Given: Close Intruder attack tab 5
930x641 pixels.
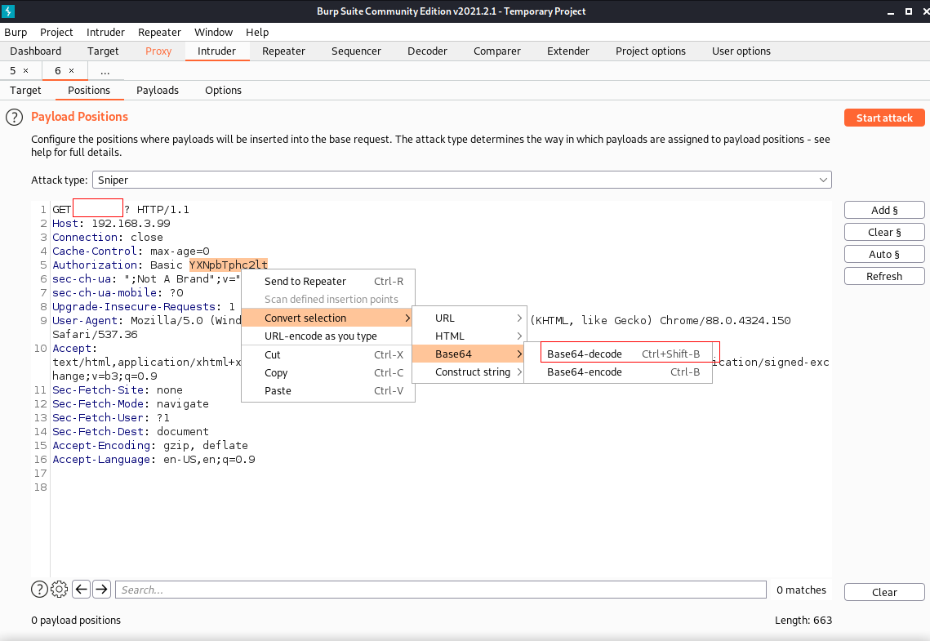Looking at the screenshot, I should [x=25, y=70].
